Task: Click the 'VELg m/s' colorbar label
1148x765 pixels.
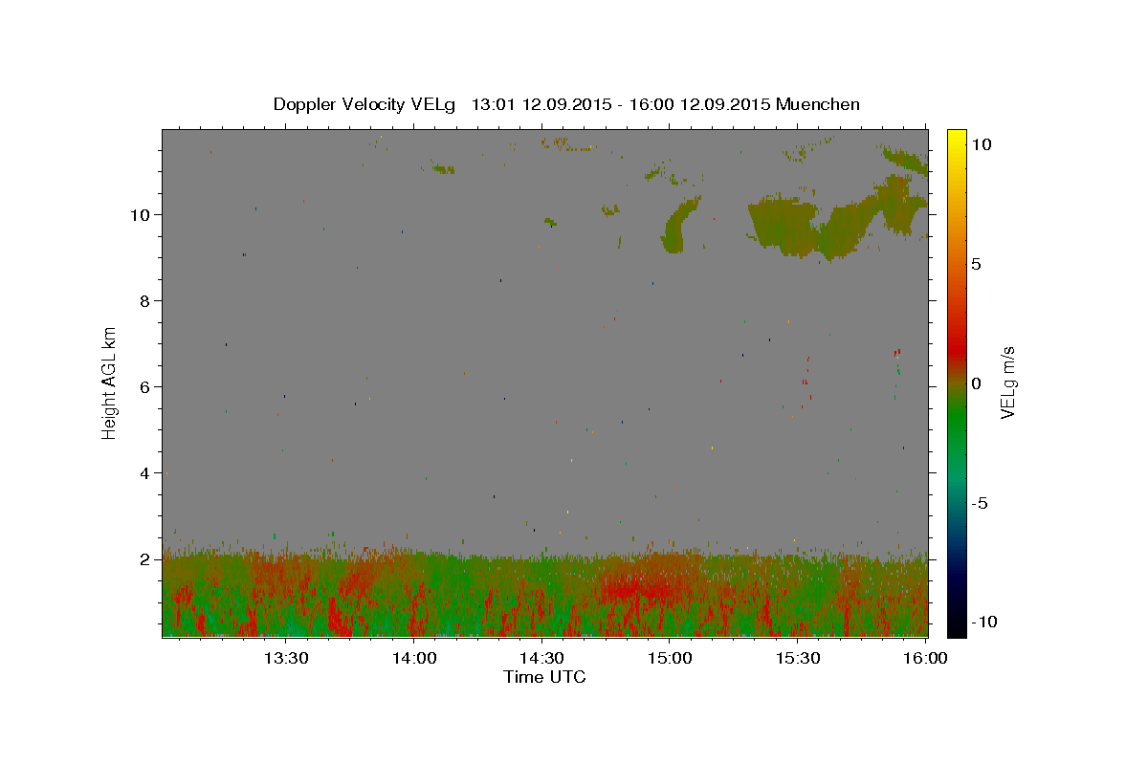Action: [1007, 383]
